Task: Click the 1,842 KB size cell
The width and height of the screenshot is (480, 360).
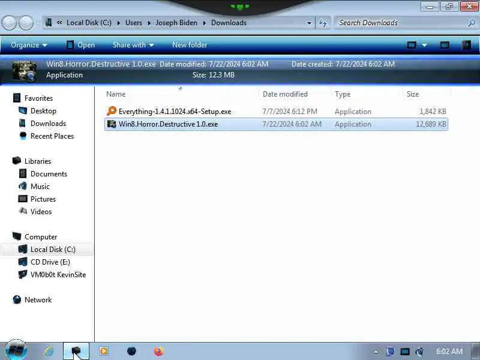Action: pyautogui.click(x=433, y=112)
